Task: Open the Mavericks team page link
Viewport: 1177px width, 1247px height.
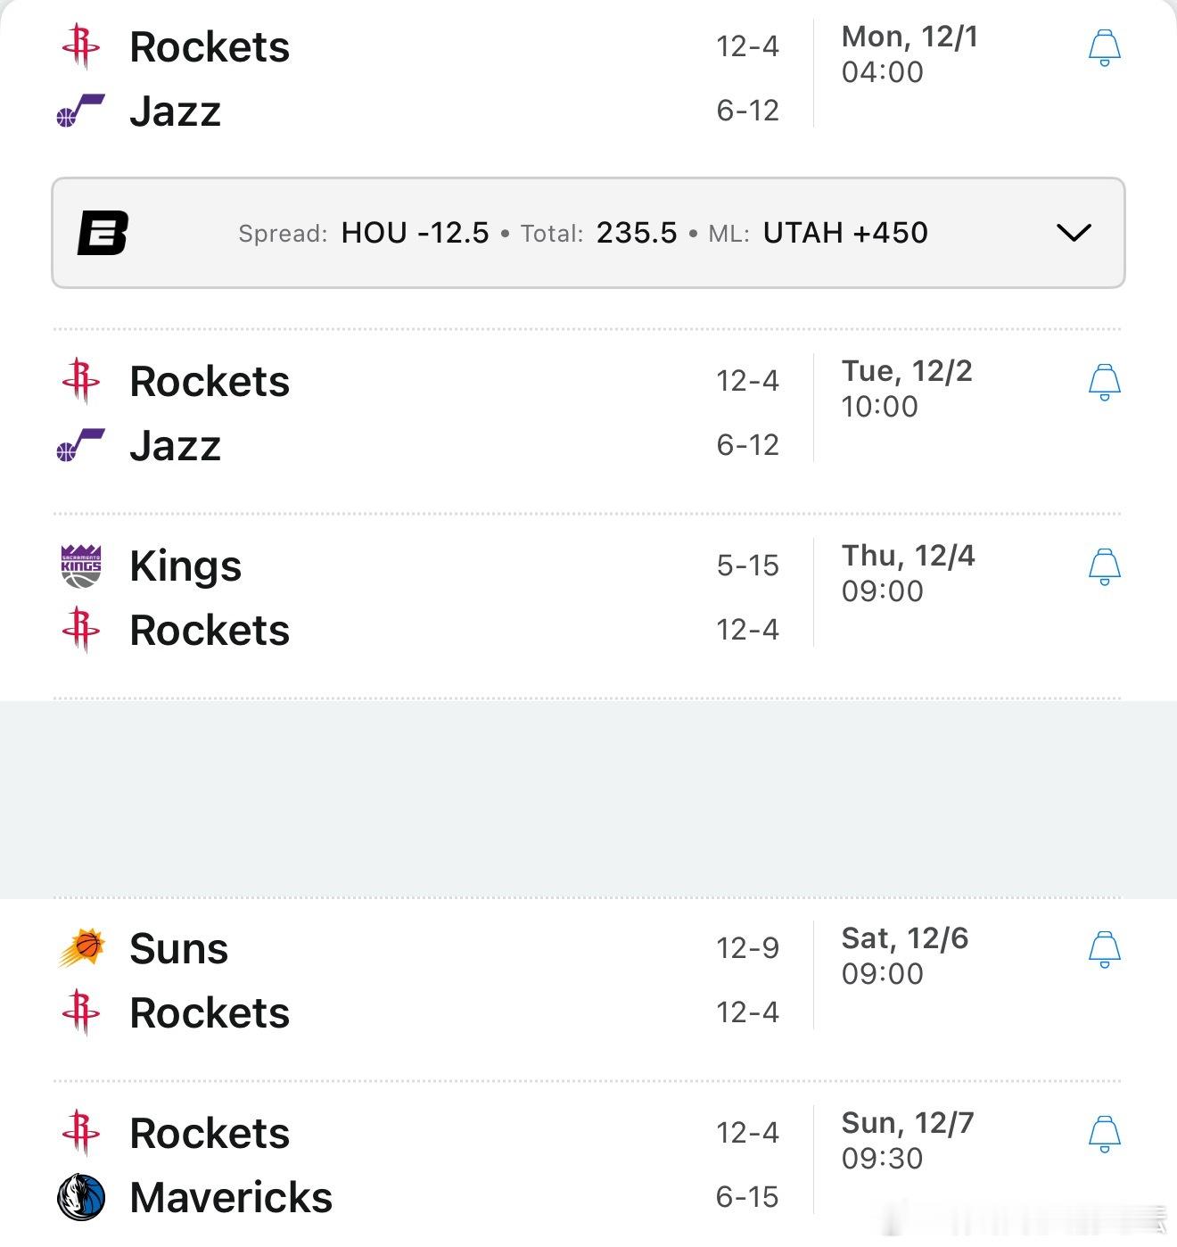Action: point(231,1197)
